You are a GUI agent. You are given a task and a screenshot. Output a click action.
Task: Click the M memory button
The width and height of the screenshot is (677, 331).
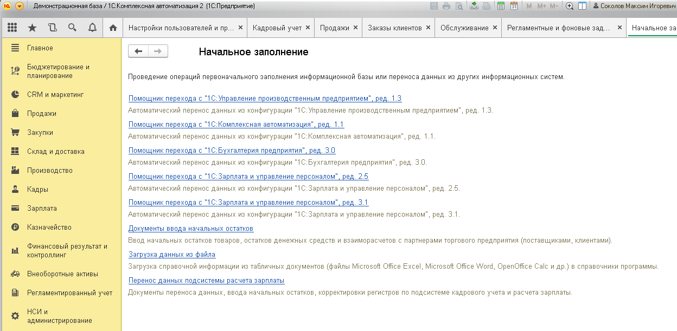point(529,6)
